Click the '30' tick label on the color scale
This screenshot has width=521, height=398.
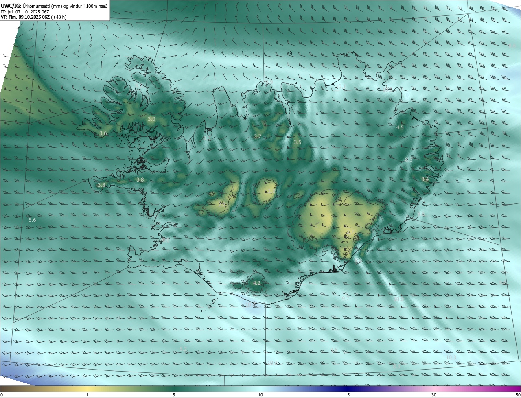pos(434,395)
